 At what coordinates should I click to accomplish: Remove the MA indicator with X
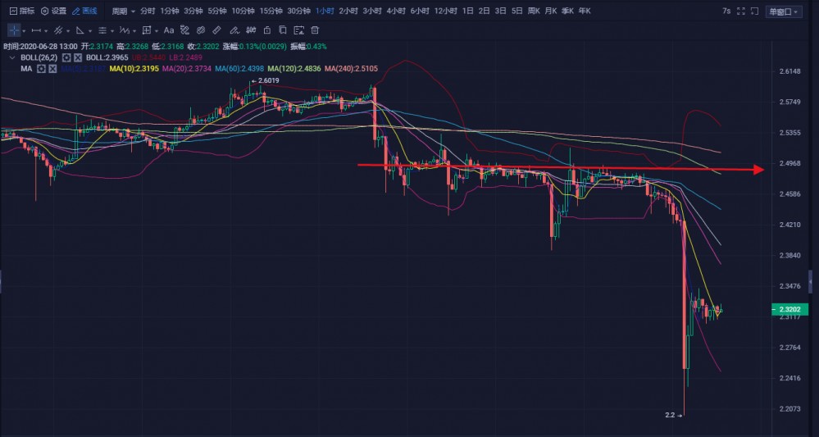point(52,69)
